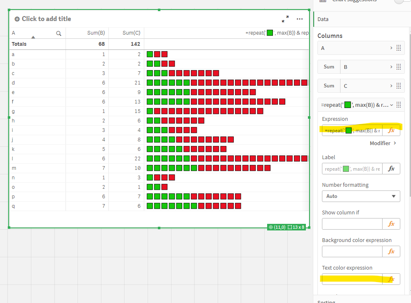Expand the Modifier section
Screen dimensions: 411x303
[x=383, y=143]
